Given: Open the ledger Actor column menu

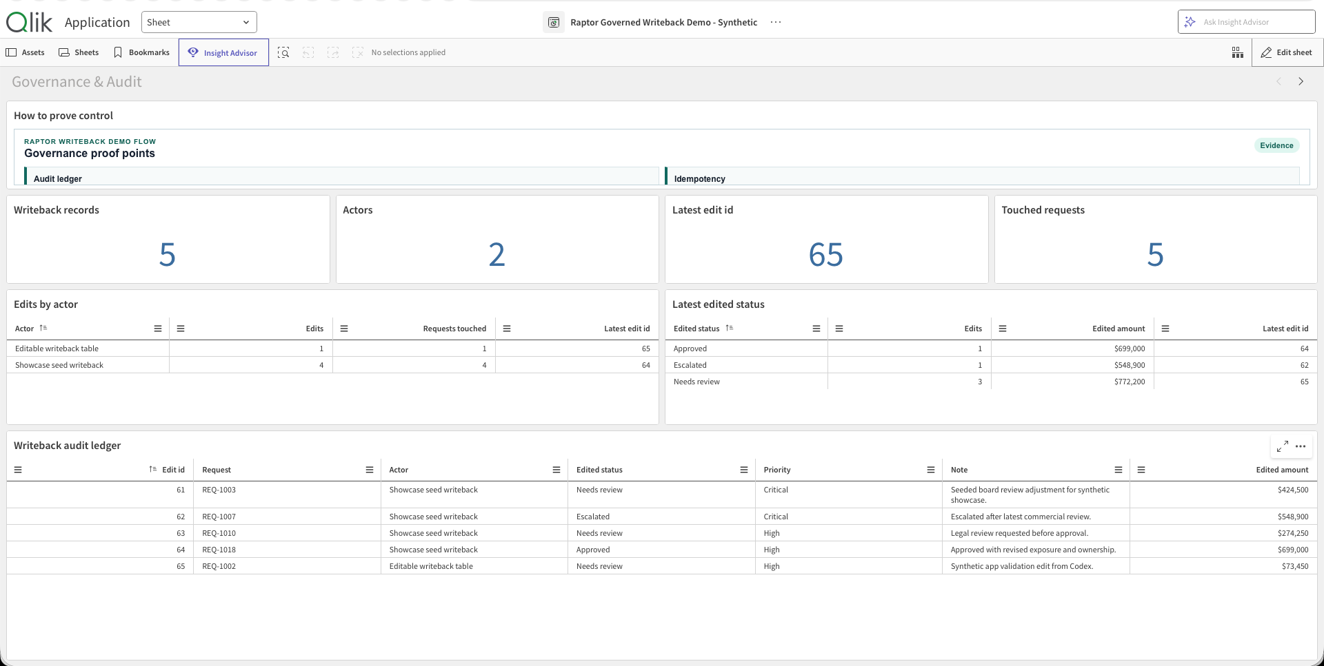Looking at the screenshot, I should click(x=556, y=470).
